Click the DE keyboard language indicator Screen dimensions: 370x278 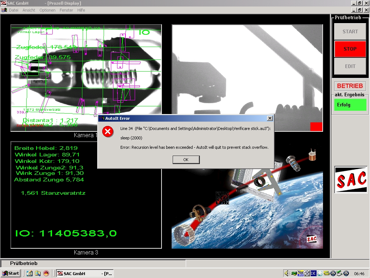(314, 273)
